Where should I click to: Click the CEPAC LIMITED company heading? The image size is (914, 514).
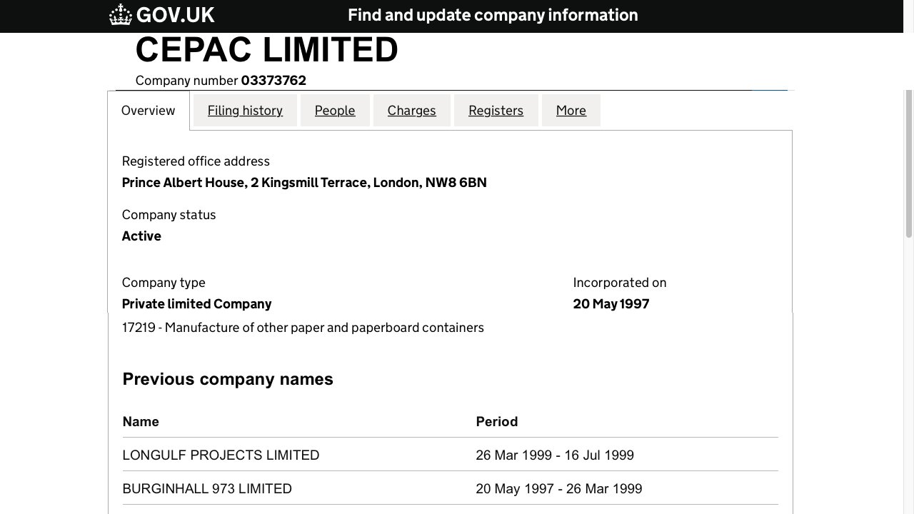pyautogui.click(x=267, y=50)
